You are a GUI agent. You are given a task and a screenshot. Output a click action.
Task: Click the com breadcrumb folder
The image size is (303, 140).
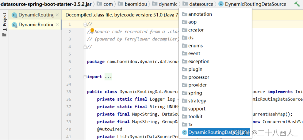click(105, 4)
